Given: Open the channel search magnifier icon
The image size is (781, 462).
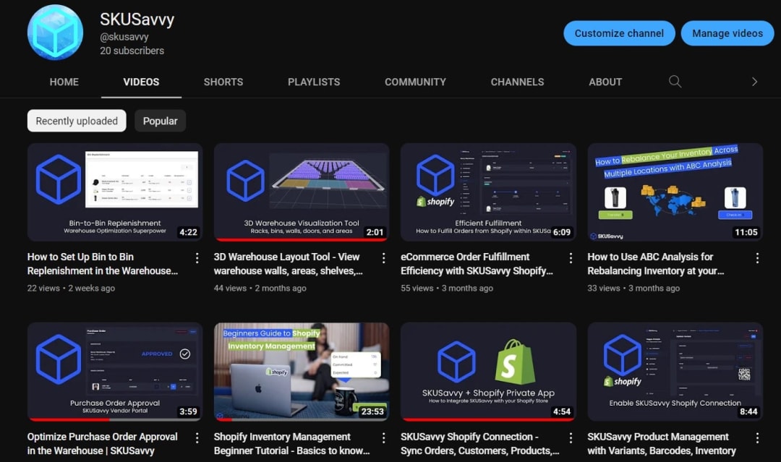Looking at the screenshot, I should point(675,82).
